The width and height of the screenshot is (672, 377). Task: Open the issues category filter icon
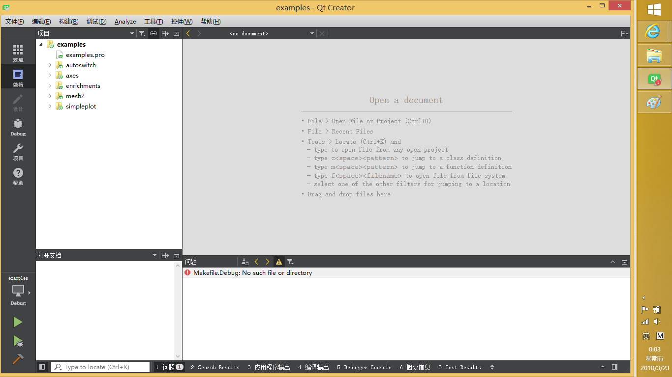[290, 262]
